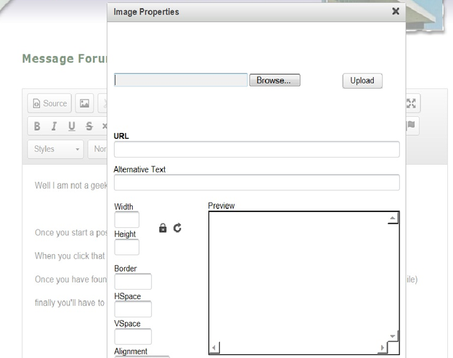Focus the file path input field

point(181,80)
